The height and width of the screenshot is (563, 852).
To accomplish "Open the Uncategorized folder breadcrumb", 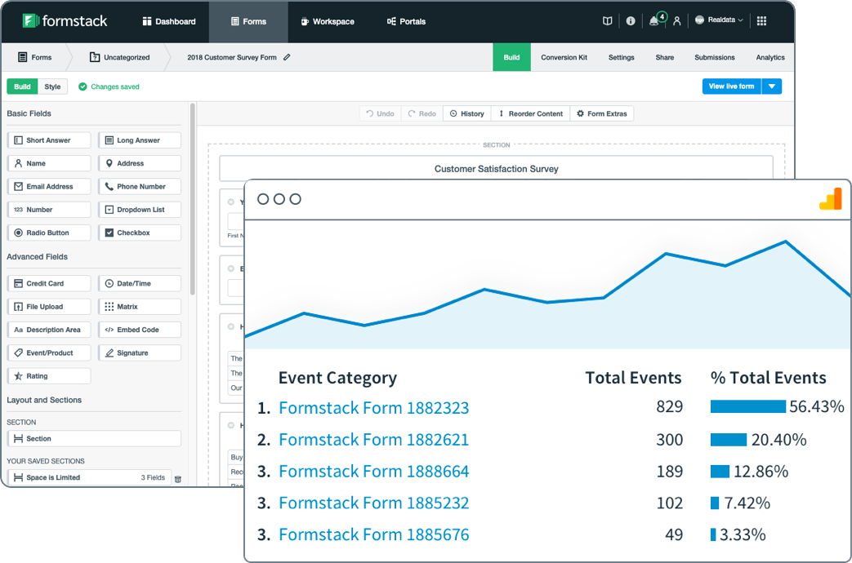I will pyautogui.click(x=119, y=57).
